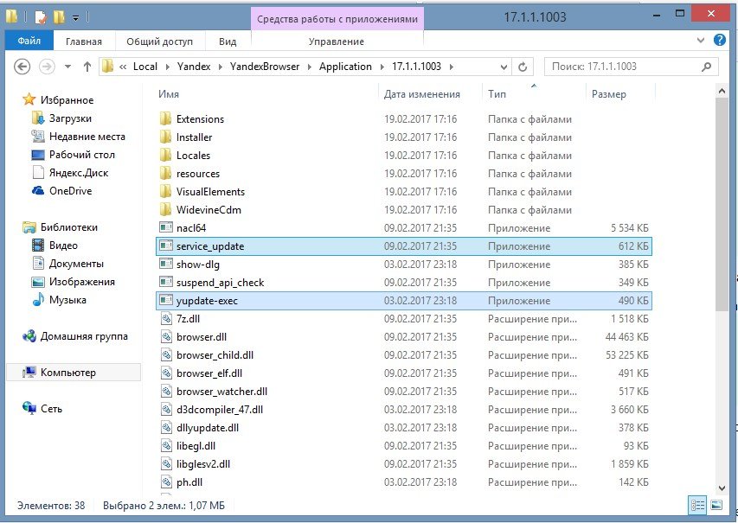This screenshot has width=738, height=523.
Task: Click the search magnifier icon
Action: point(706,67)
